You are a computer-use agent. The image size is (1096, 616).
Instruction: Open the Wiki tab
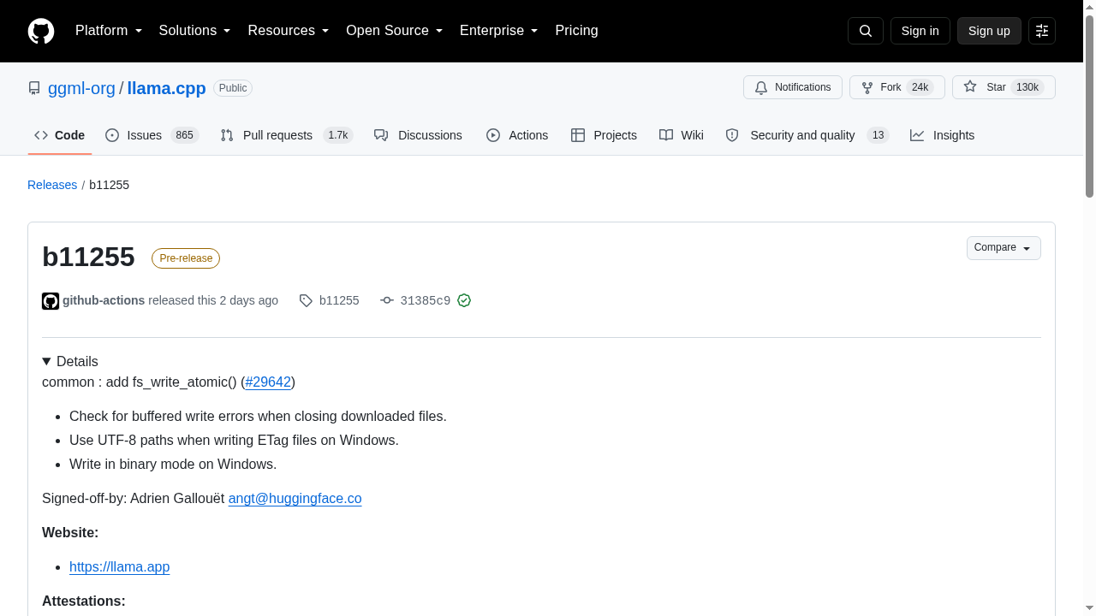tap(682, 135)
